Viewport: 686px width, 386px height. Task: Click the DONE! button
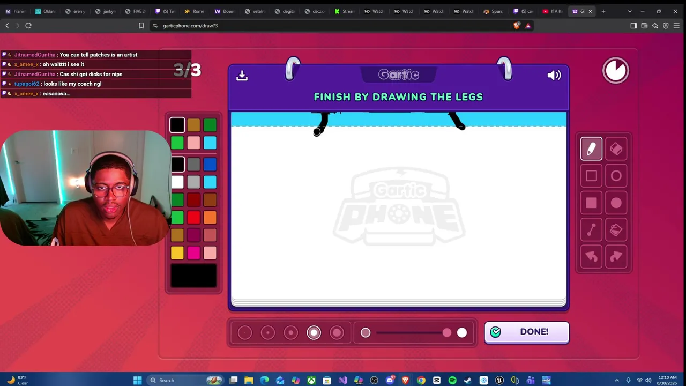point(526,332)
